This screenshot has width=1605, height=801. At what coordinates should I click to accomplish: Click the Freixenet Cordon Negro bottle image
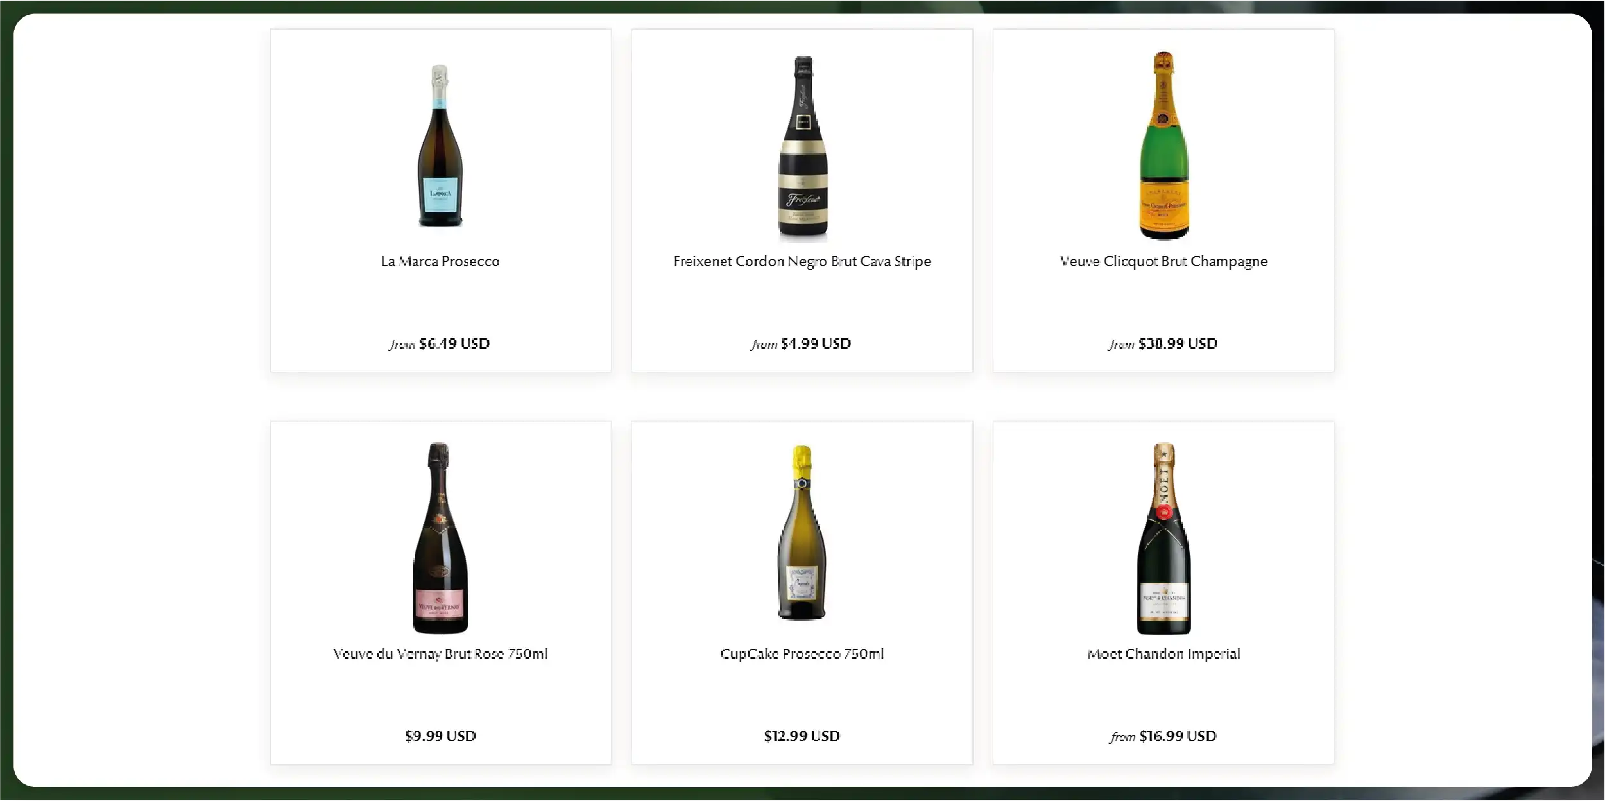coord(803,148)
